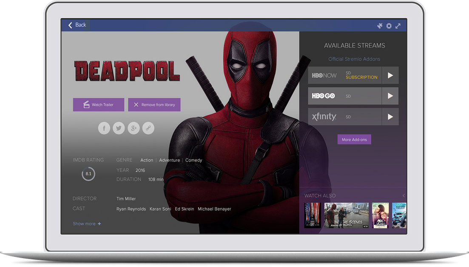The width and height of the screenshot is (469, 267).
Task: Open settings gear icon
Action: click(x=389, y=26)
